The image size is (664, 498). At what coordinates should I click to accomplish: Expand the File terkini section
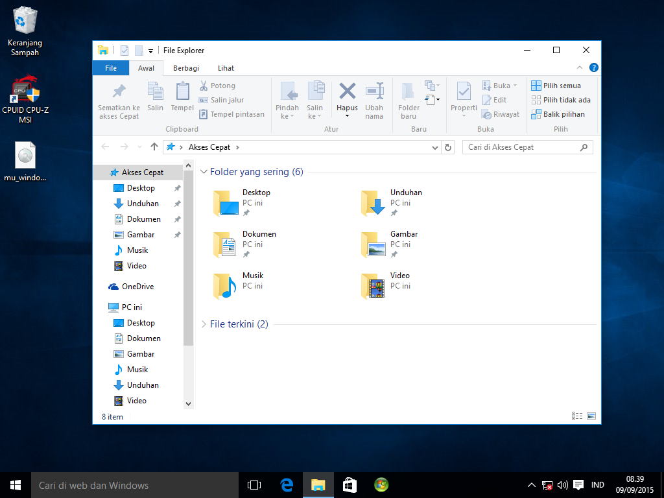[204, 324]
